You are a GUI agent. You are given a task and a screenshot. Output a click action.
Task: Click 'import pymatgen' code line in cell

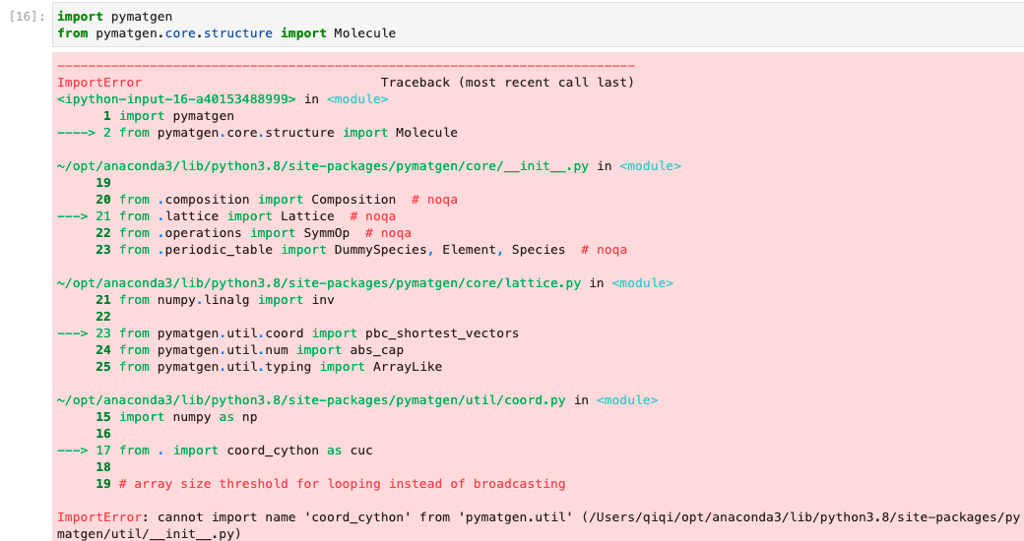coord(115,17)
